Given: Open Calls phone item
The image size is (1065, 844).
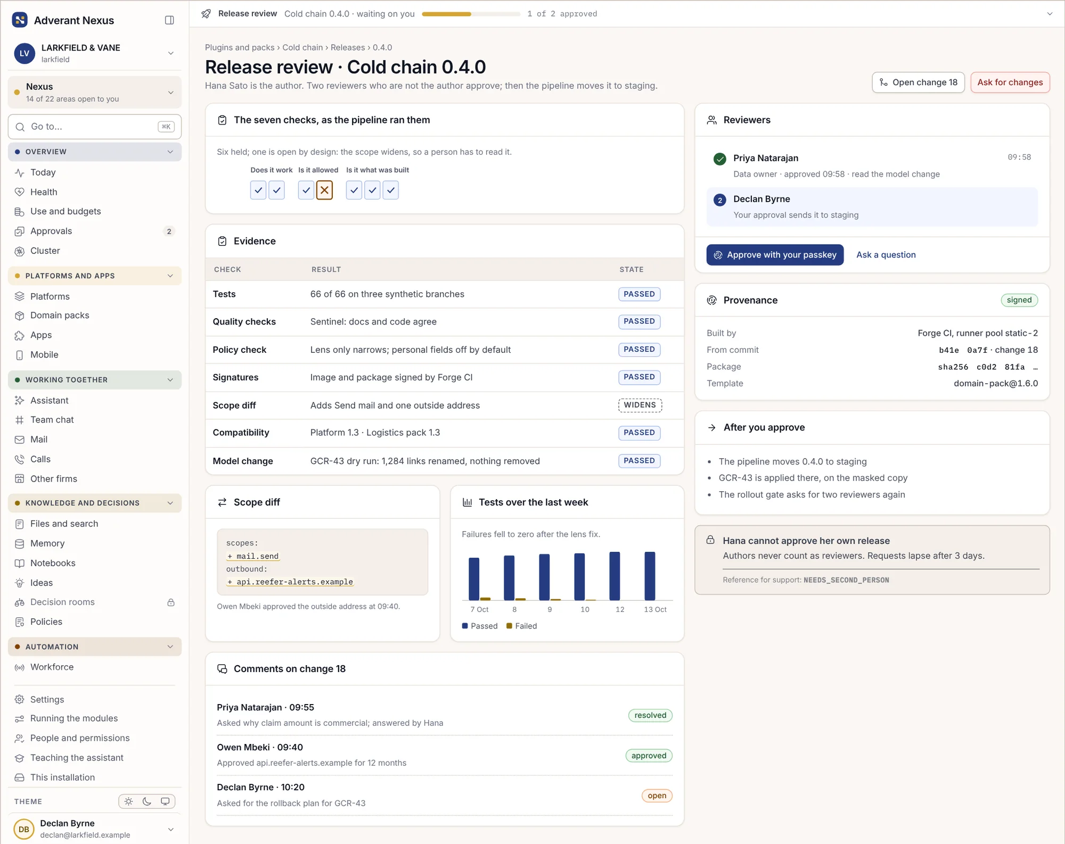Looking at the screenshot, I should coord(95,459).
